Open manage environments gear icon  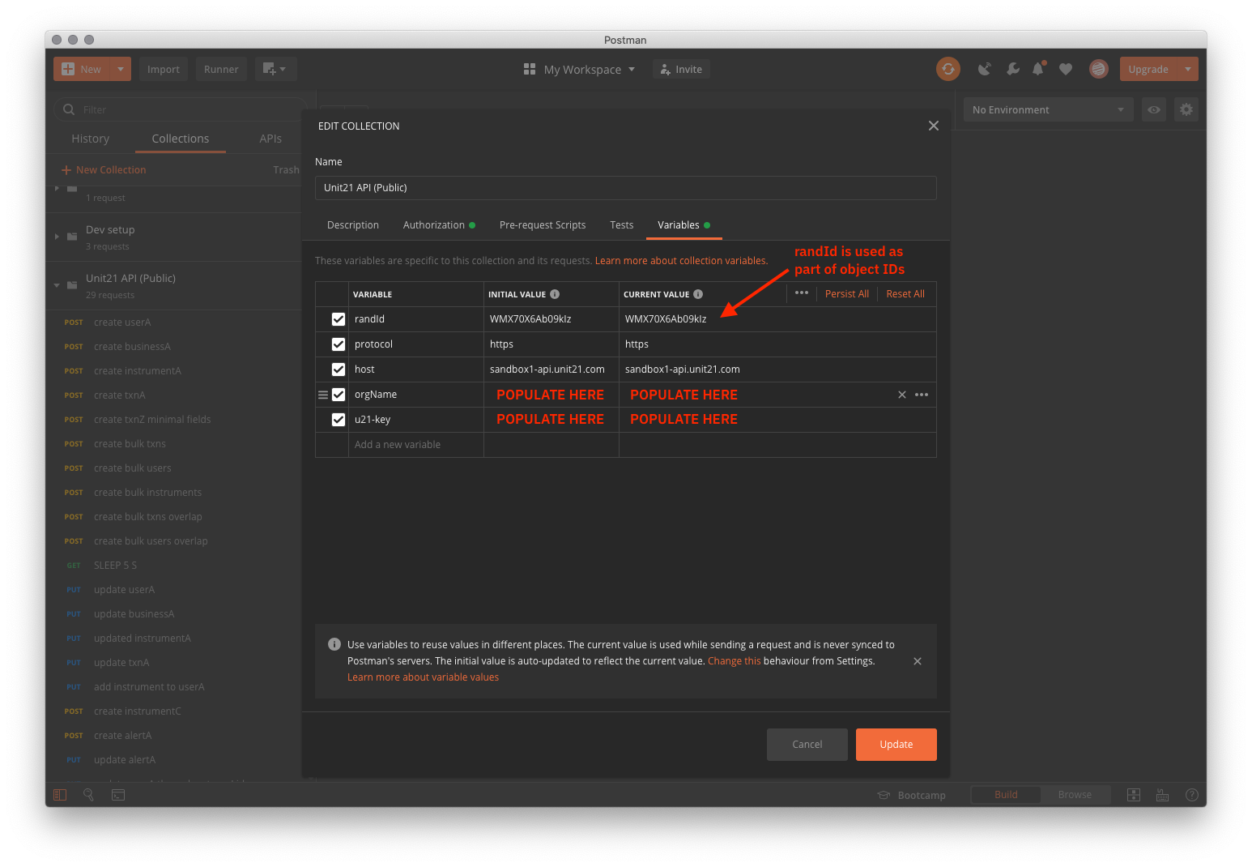(x=1186, y=109)
